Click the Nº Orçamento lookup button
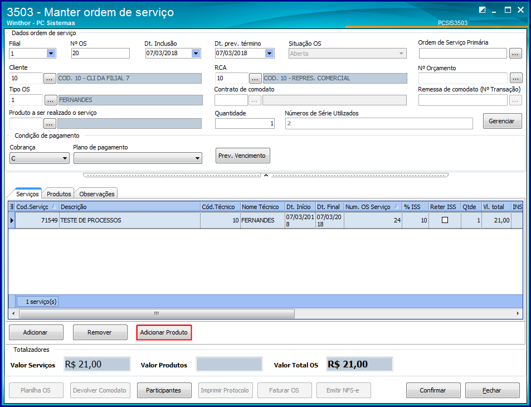 click(x=515, y=79)
